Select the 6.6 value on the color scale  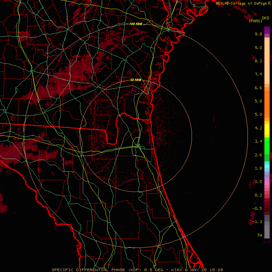point(258,88)
